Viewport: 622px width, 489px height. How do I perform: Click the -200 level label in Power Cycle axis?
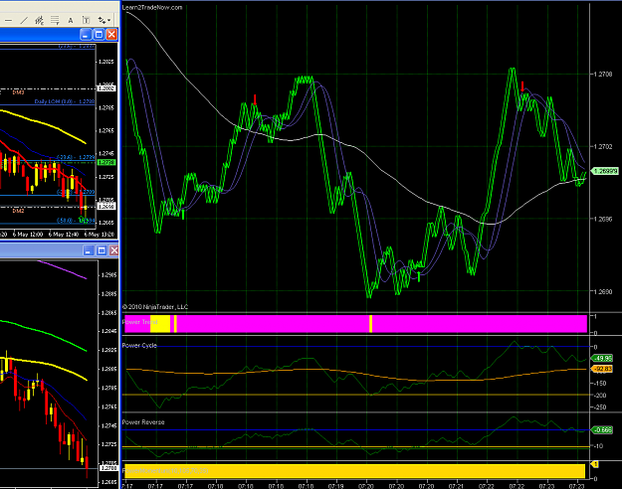[x=600, y=396]
